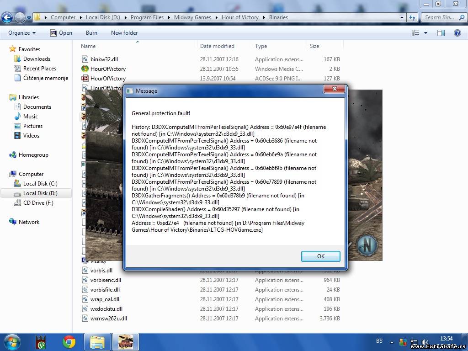468x351 pixels.
Task: Expand the breadcrumb arrow after Midway Games
Action: coord(216,17)
